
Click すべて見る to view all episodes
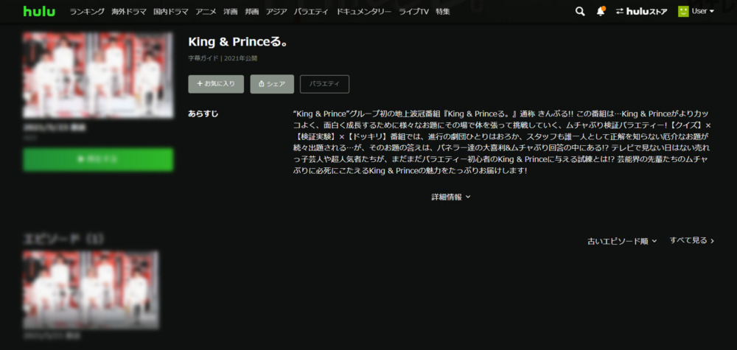point(692,240)
